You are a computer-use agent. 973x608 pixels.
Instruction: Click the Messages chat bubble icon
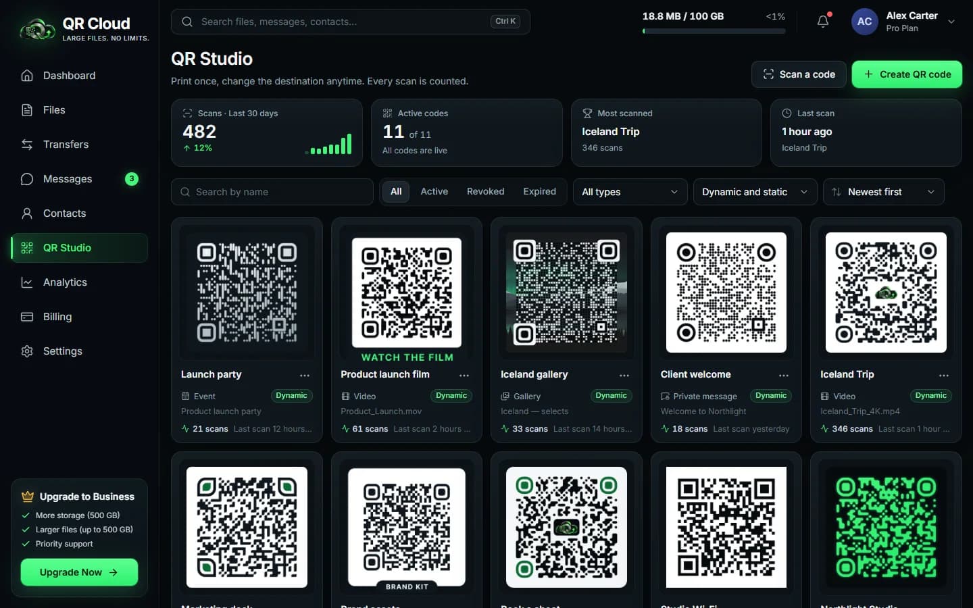coord(27,179)
